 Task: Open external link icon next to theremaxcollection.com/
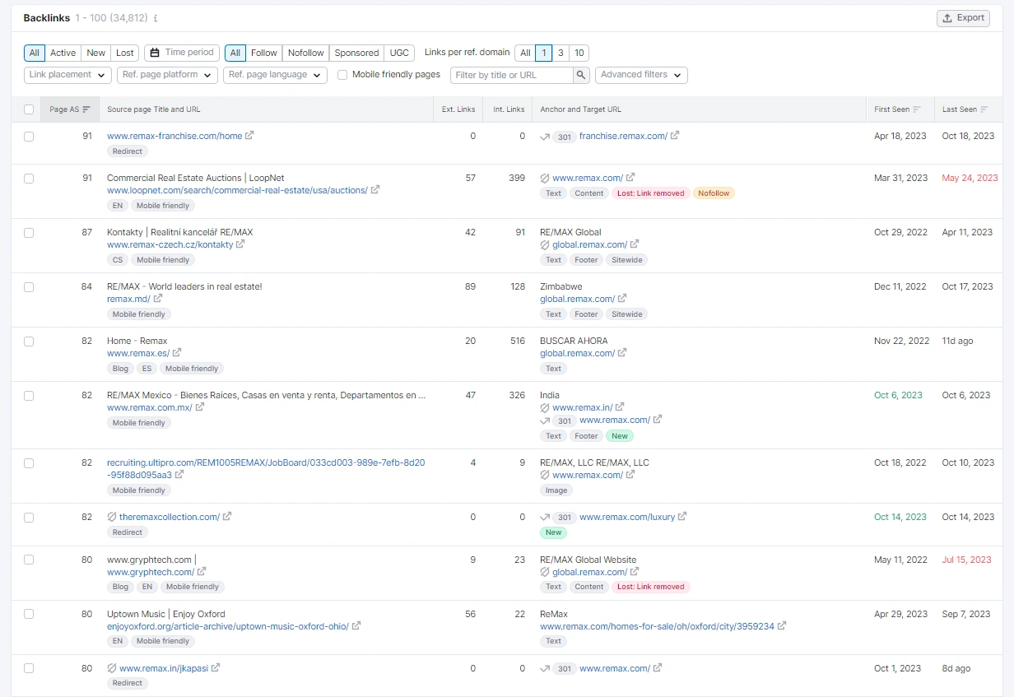point(227,517)
